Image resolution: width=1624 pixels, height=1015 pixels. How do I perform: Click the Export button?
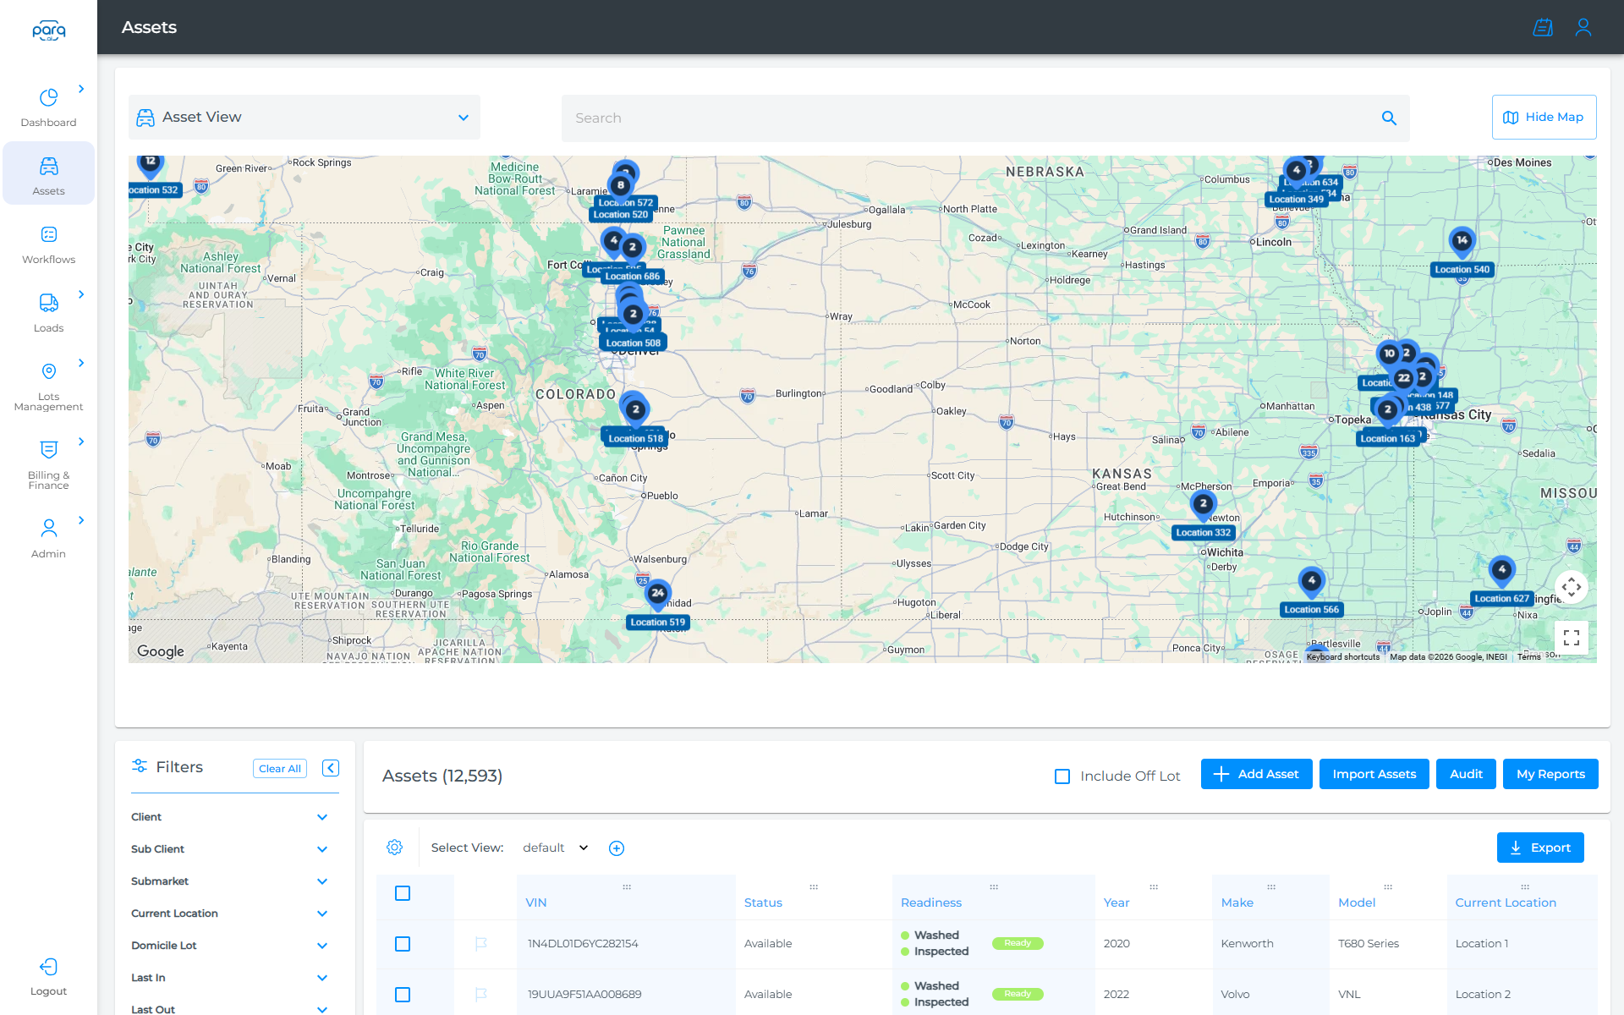pos(1540,848)
